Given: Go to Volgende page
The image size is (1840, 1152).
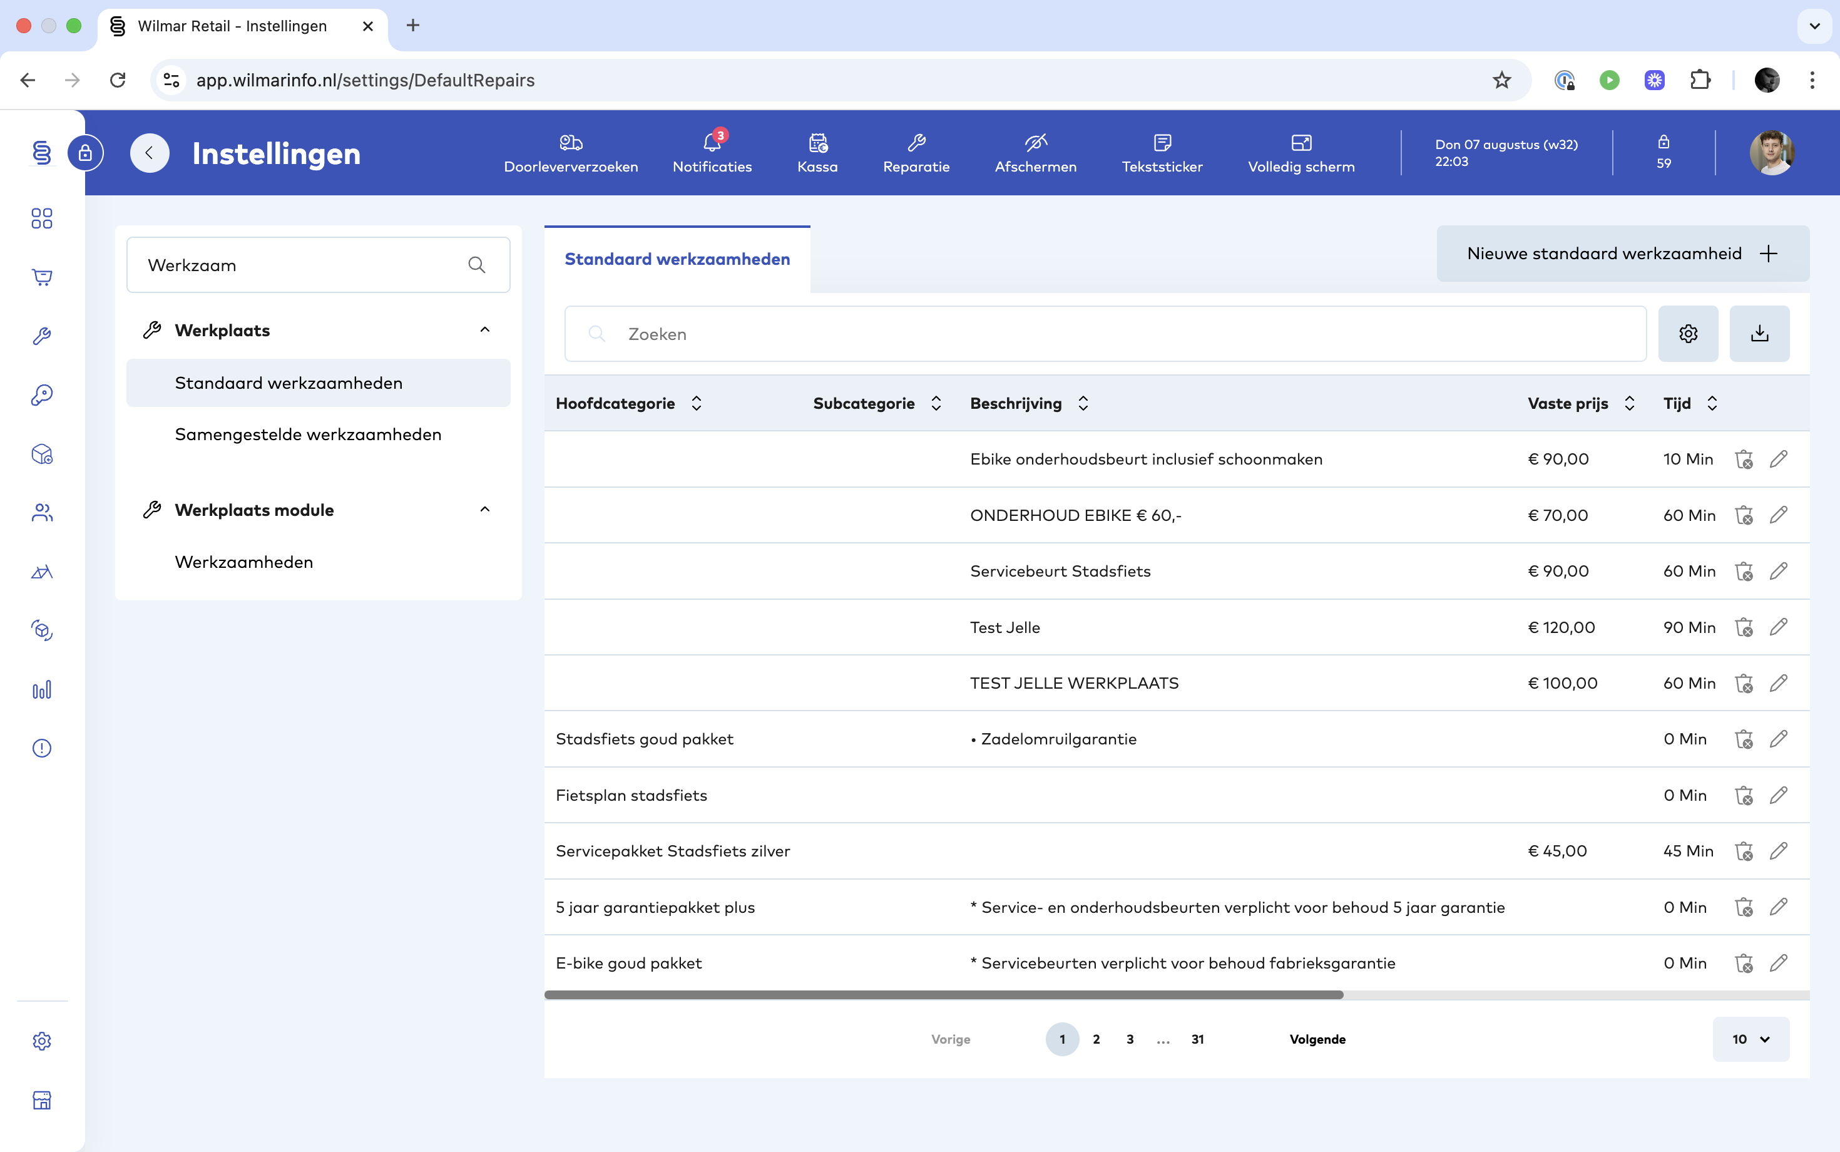Looking at the screenshot, I should (1317, 1039).
